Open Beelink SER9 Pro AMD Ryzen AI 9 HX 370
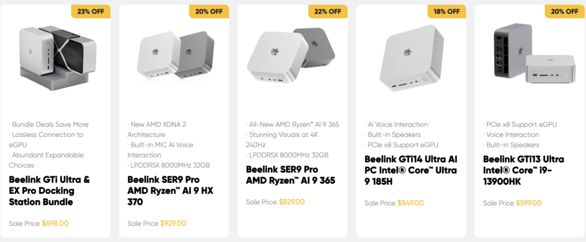Image resolution: width=586 pixels, height=242 pixels. (170, 191)
